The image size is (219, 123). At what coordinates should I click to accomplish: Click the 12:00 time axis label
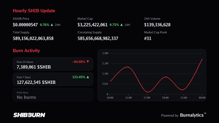(129, 98)
